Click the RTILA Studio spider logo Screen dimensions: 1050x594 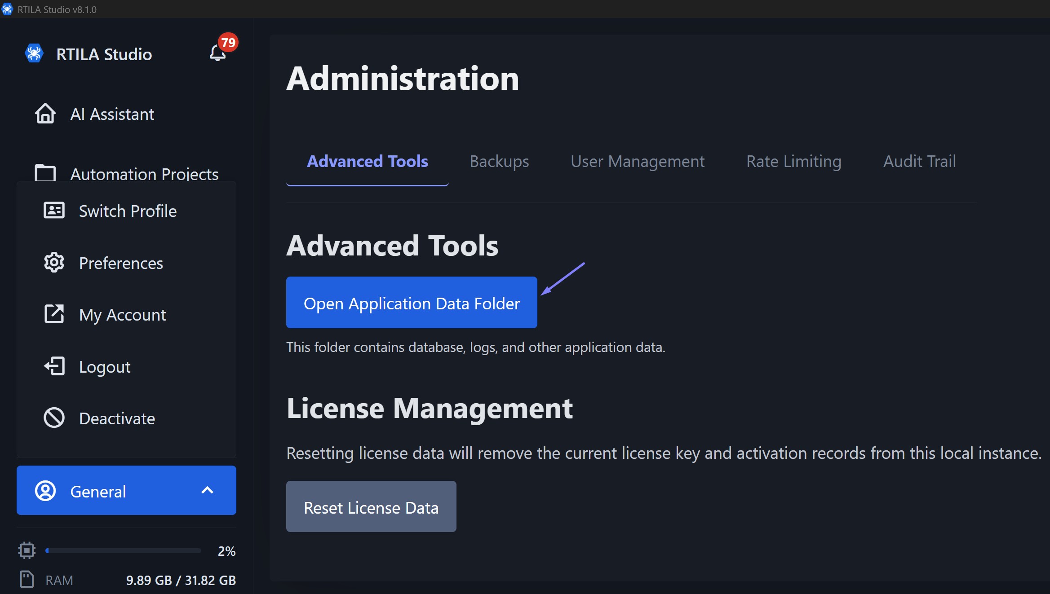pyautogui.click(x=34, y=53)
